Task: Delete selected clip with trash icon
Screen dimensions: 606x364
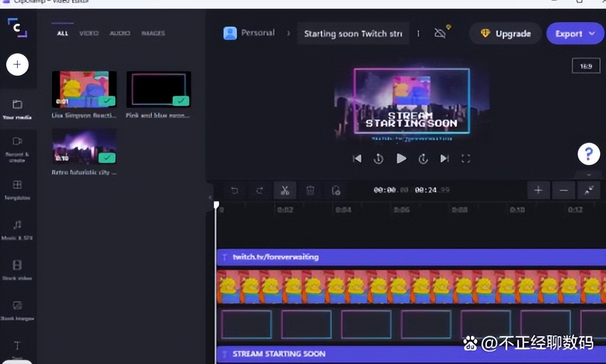Action: tap(310, 190)
